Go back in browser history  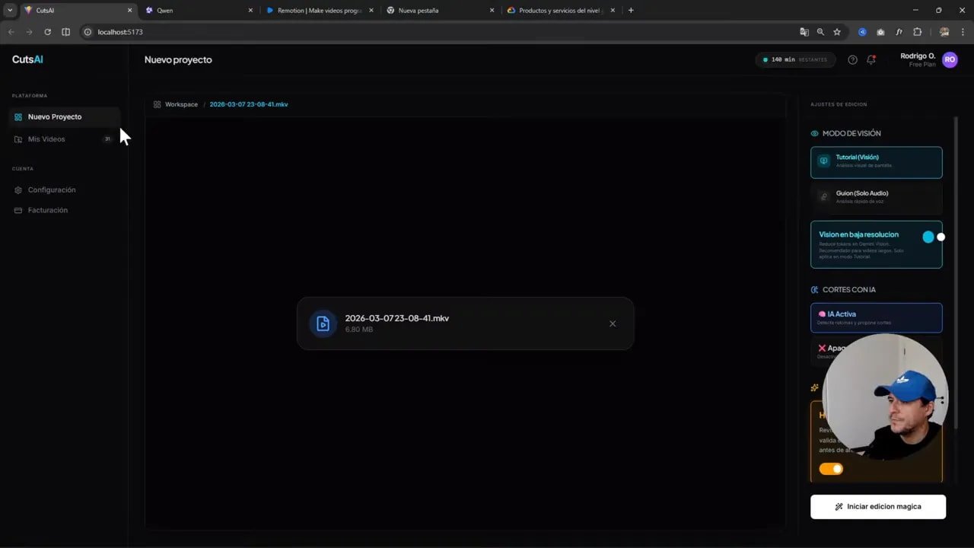pyautogui.click(x=11, y=32)
